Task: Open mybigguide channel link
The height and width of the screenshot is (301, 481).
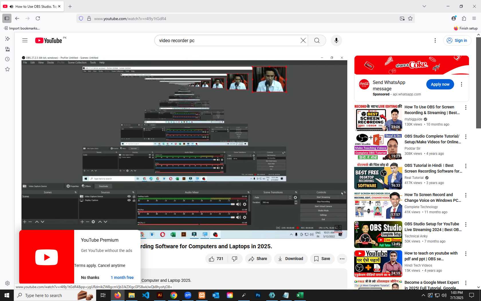Action: tap(413, 119)
